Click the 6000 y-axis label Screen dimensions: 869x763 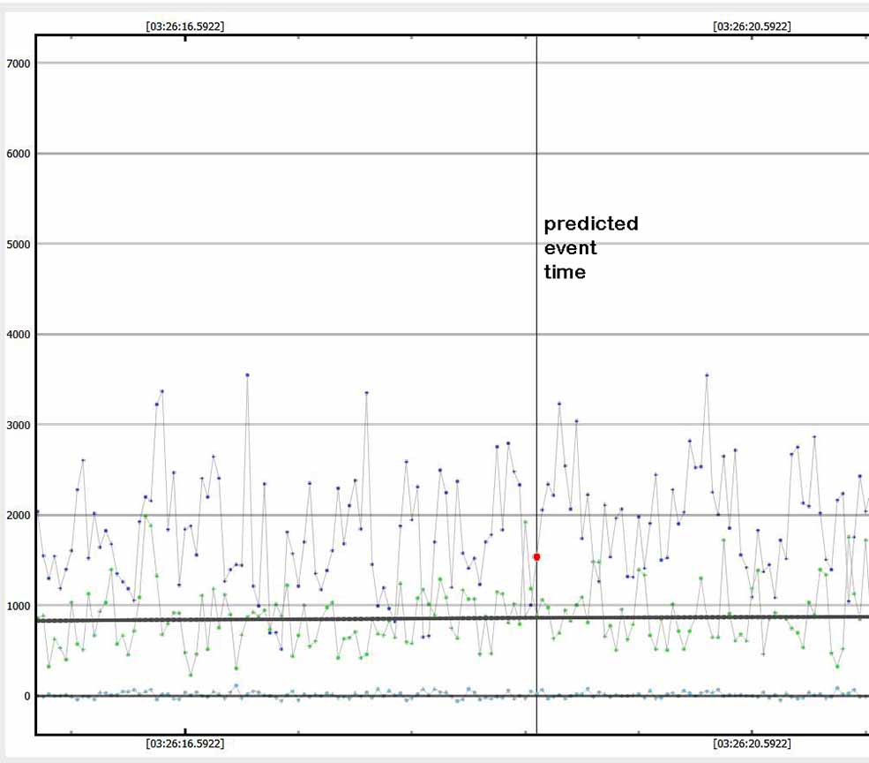[18, 154]
